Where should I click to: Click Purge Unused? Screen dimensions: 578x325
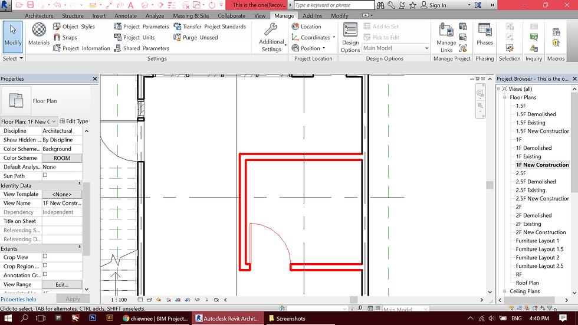(x=195, y=37)
